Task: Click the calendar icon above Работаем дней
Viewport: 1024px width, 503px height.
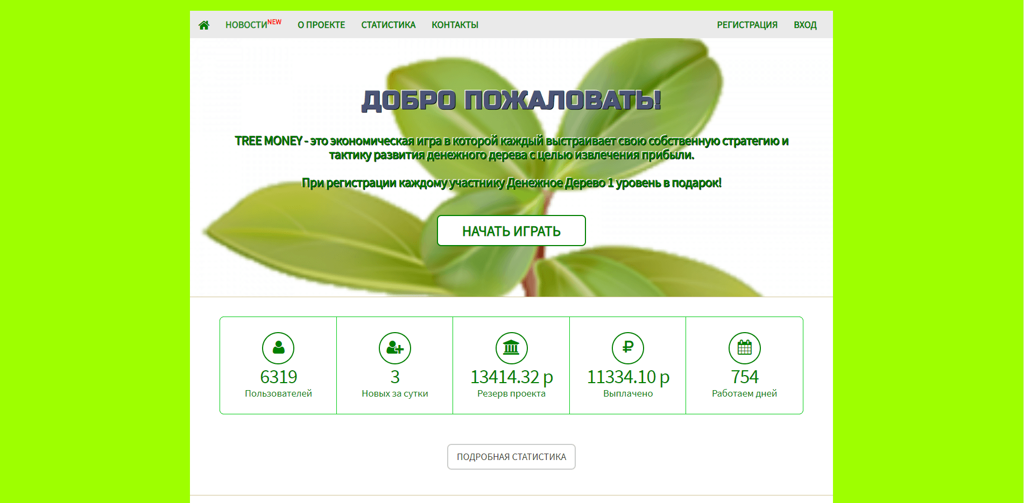Action: click(x=745, y=348)
